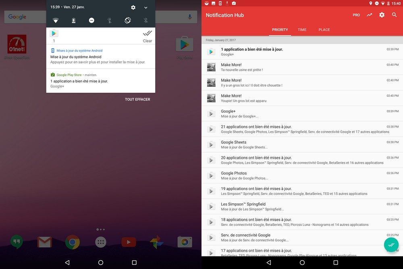Switch to the PLACE tab
This screenshot has height=269, width=403.
pos(324,29)
